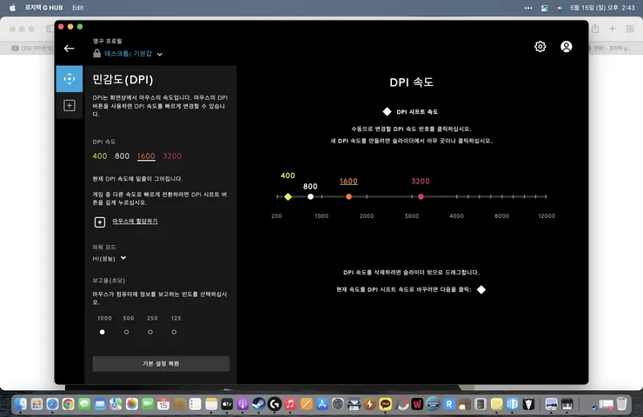Click the menu bar overflow dots
643x417 pixels.
coord(528,8)
